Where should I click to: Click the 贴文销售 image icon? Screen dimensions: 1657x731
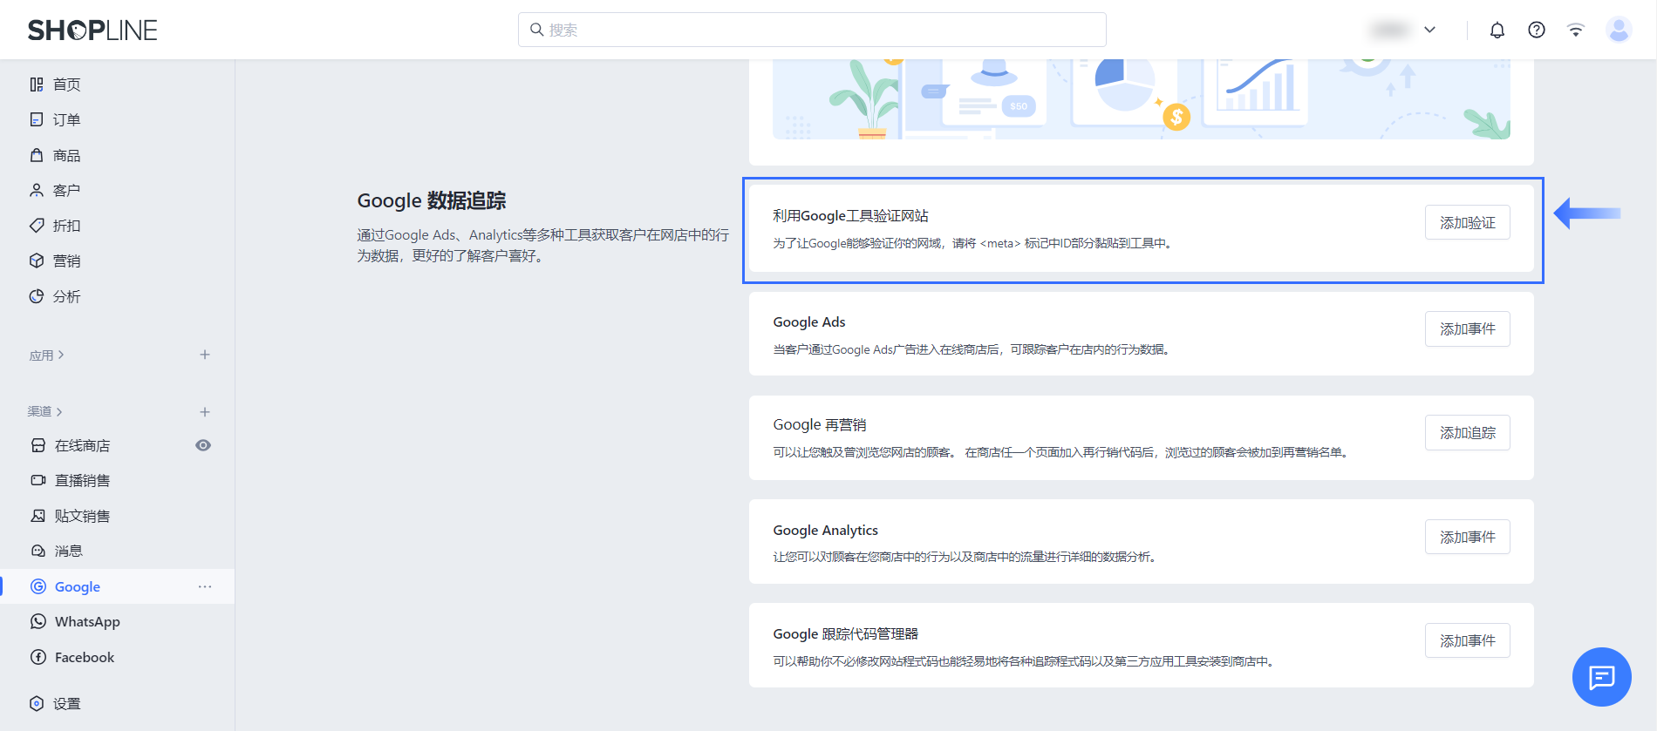38,516
